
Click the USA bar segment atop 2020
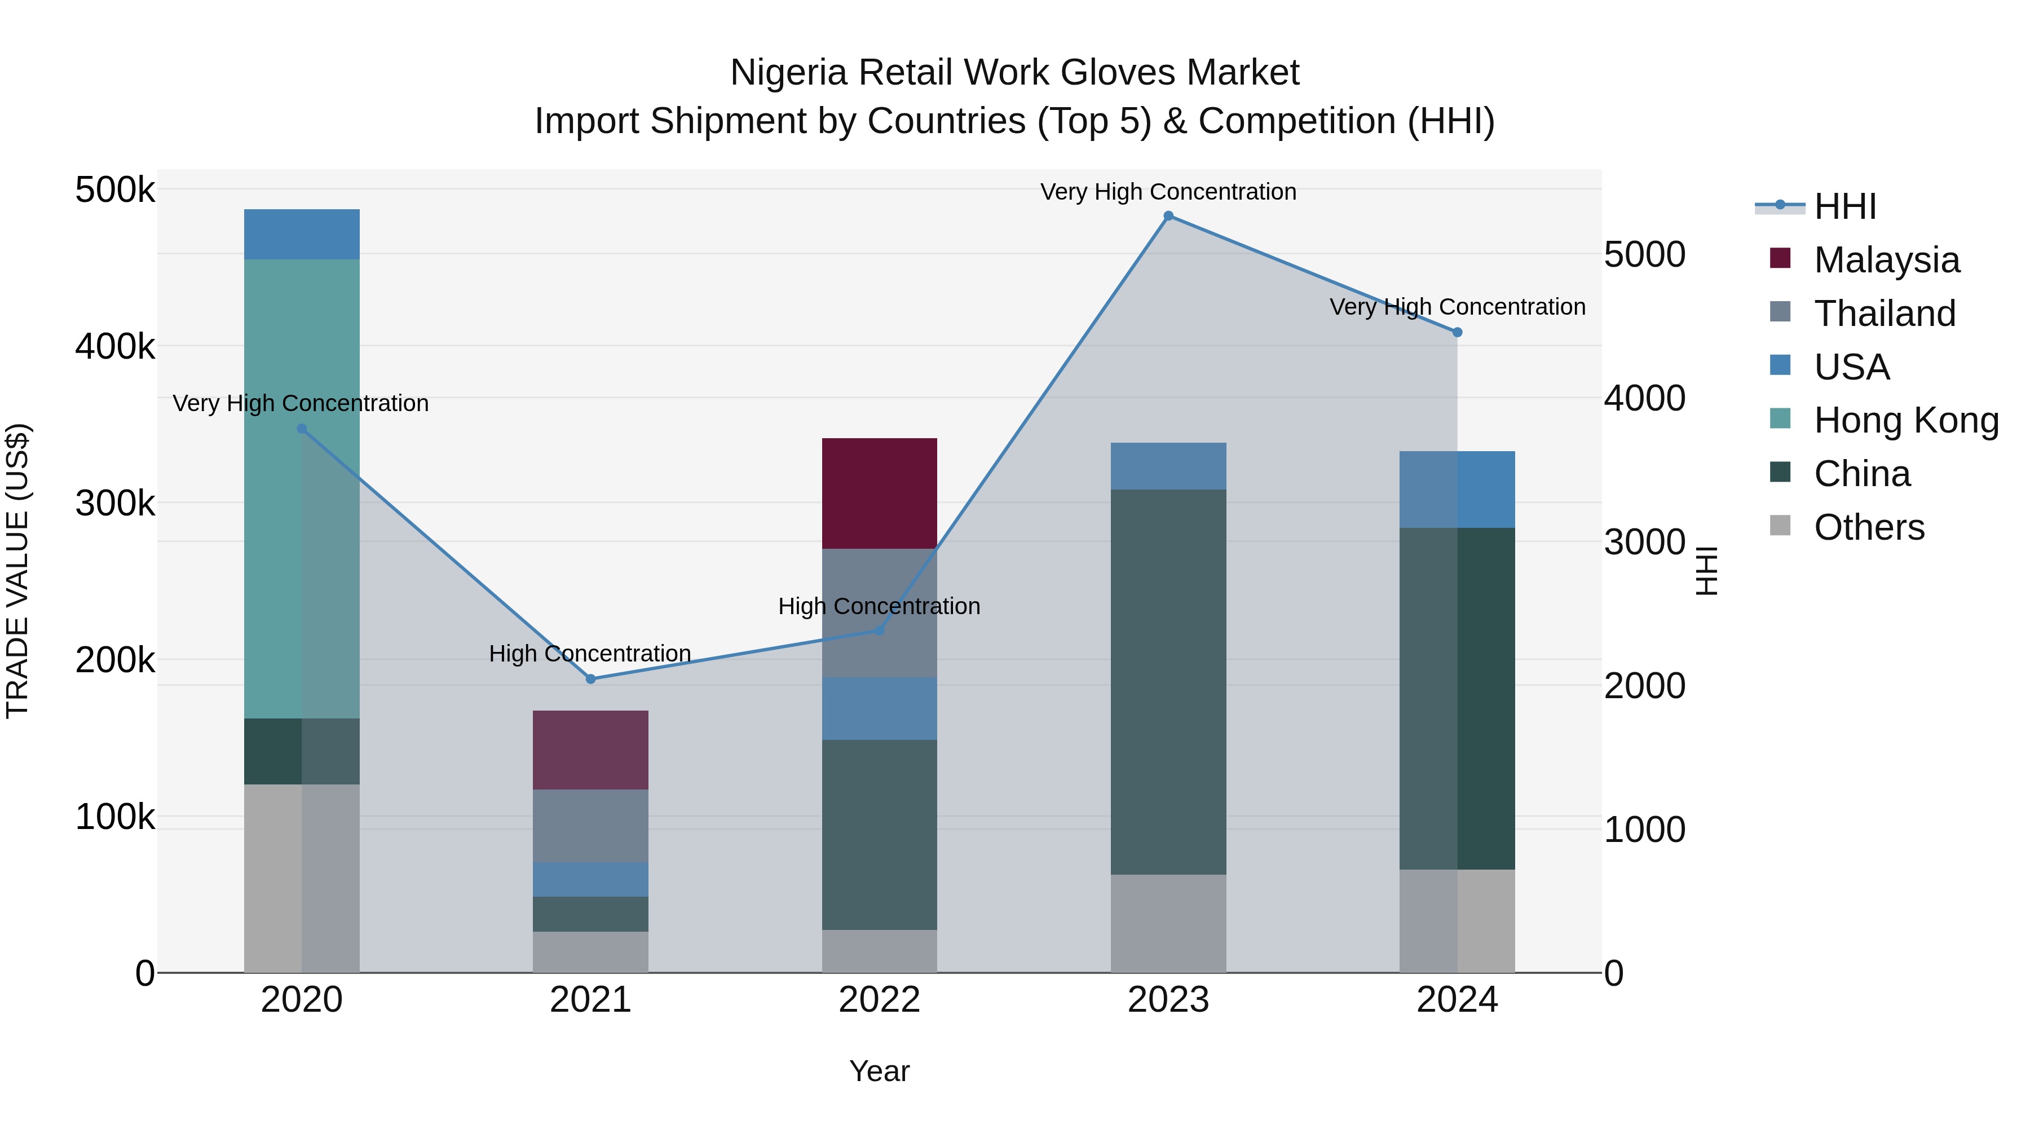click(x=302, y=235)
